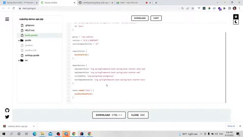The width and height of the screenshot is (243, 137).
Task: Open the Windows Start menu
Action: coord(4,134)
